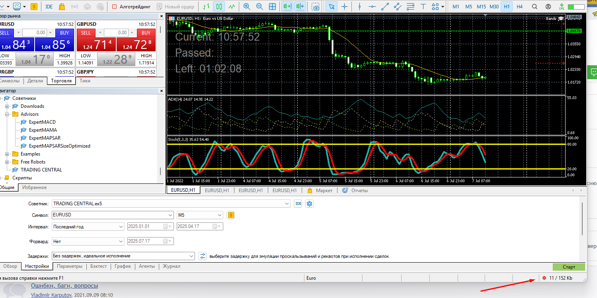The width and height of the screenshot is (597, 298).
Task: Click the delay settings sliders icon
Action: [203, 256]
